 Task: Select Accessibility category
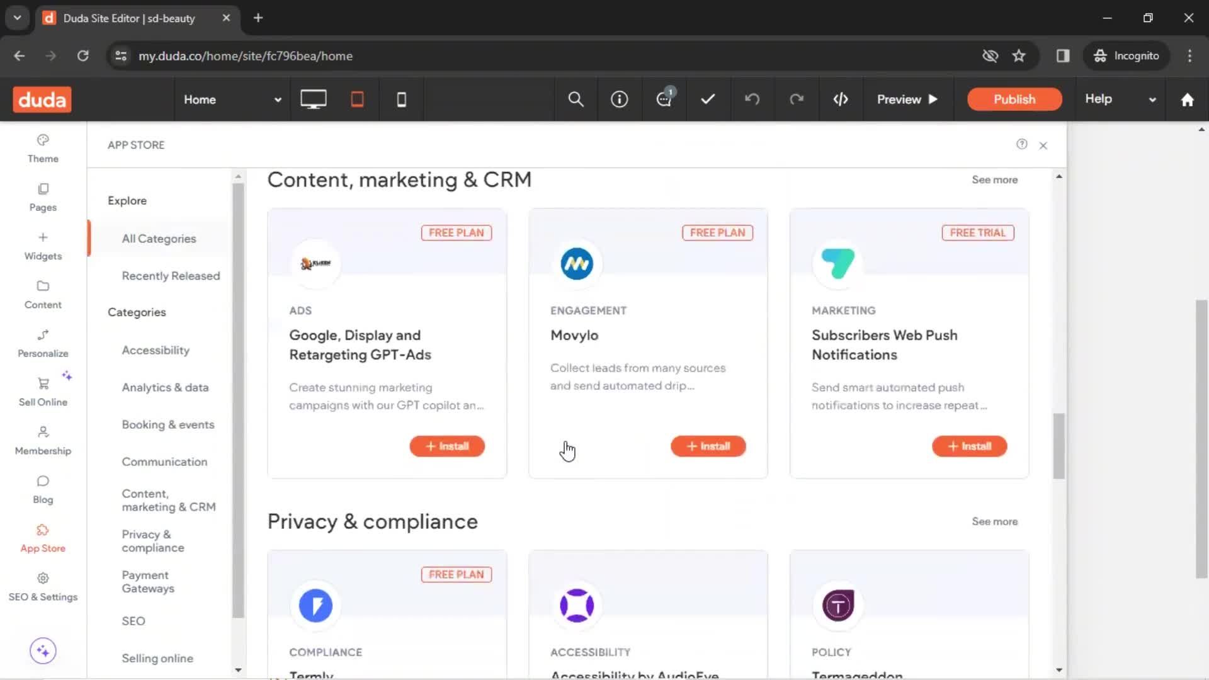[x=156, y=350]
